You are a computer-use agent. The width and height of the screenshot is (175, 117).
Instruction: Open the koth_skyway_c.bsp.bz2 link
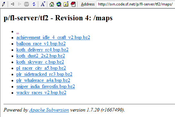click(x=40, y=62)
